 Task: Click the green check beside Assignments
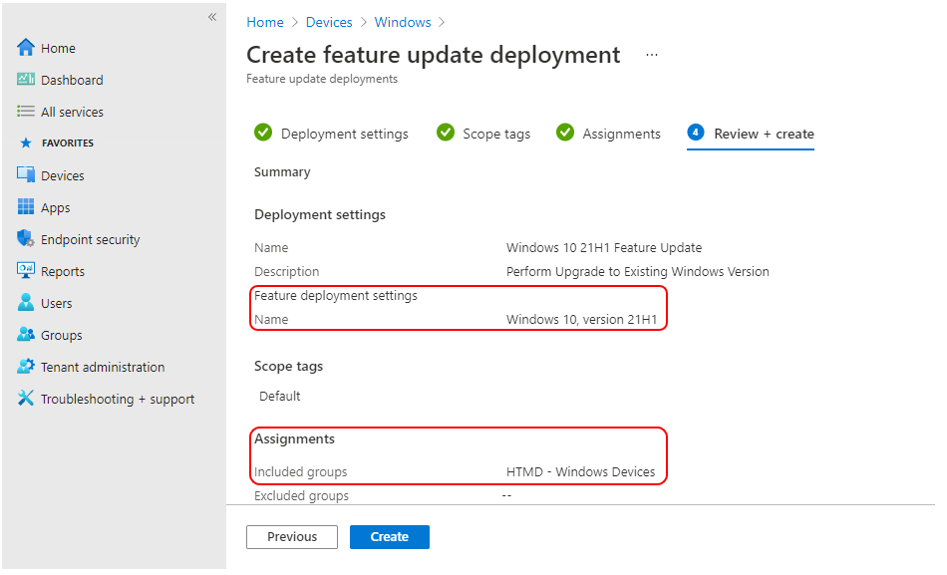click(564, 133)
